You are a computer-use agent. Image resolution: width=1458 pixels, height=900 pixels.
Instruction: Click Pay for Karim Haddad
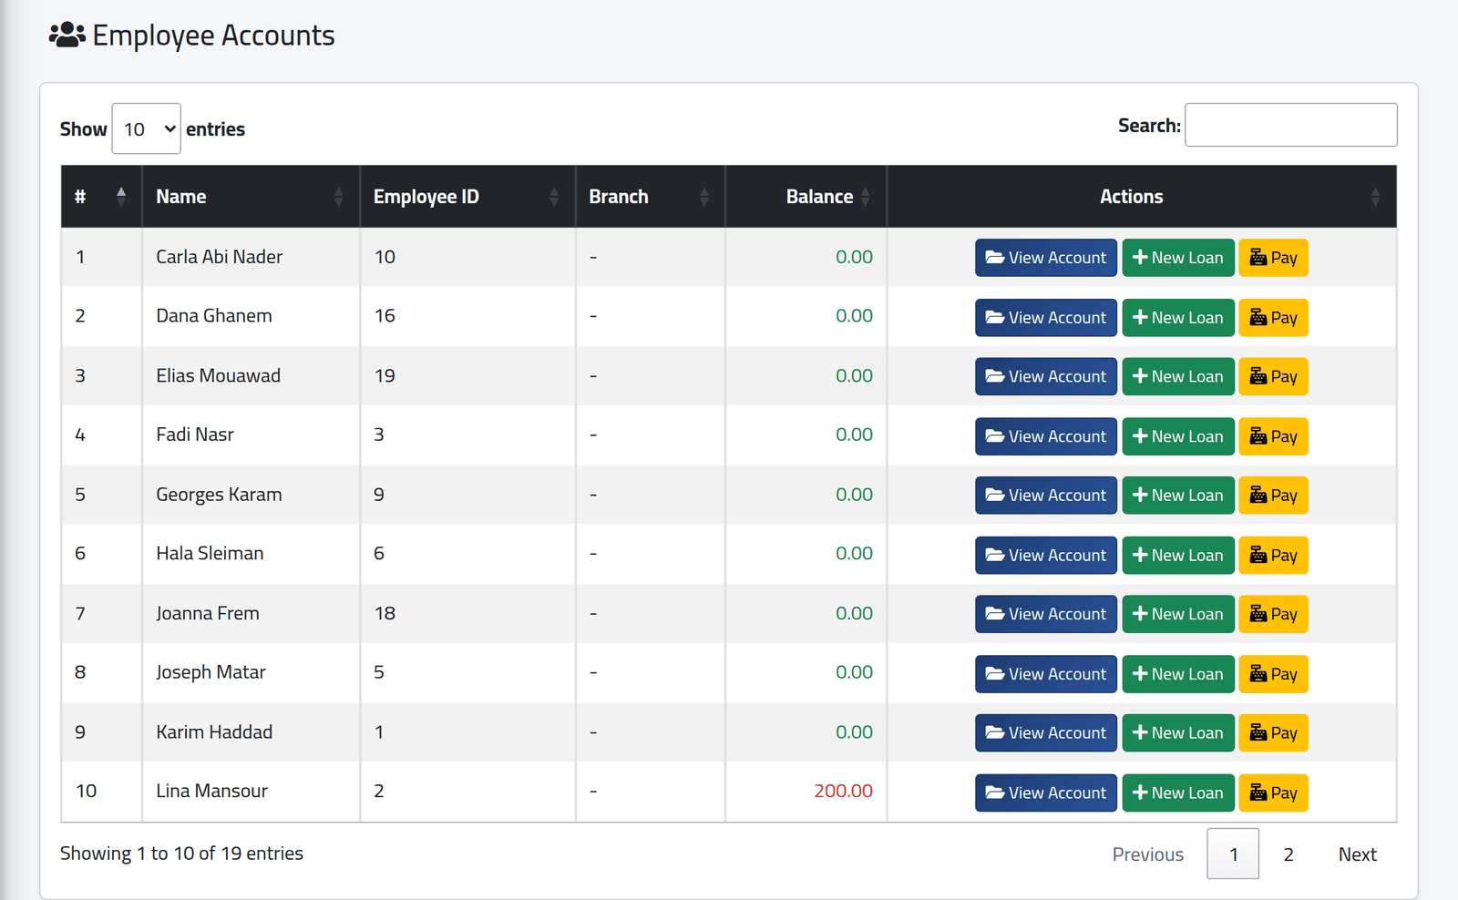(x=1273, y=733)
